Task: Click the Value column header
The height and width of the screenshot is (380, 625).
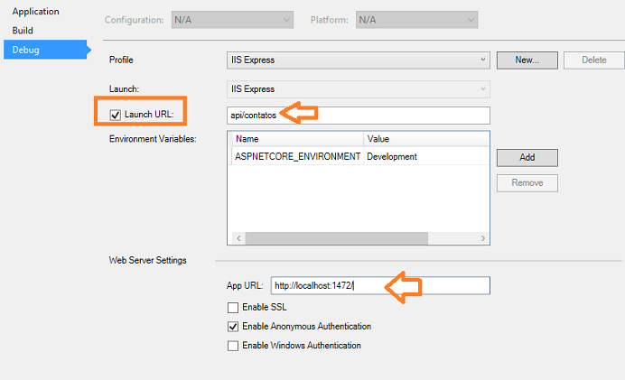Action: [x=426, y=139]
